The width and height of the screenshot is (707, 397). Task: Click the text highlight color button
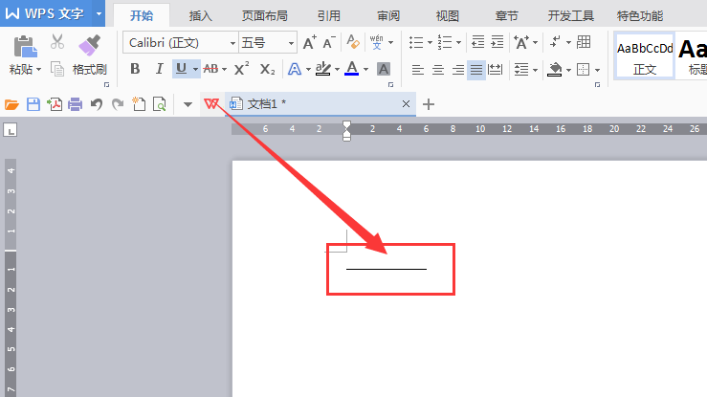pyautogui.click(x=322, y=69)
